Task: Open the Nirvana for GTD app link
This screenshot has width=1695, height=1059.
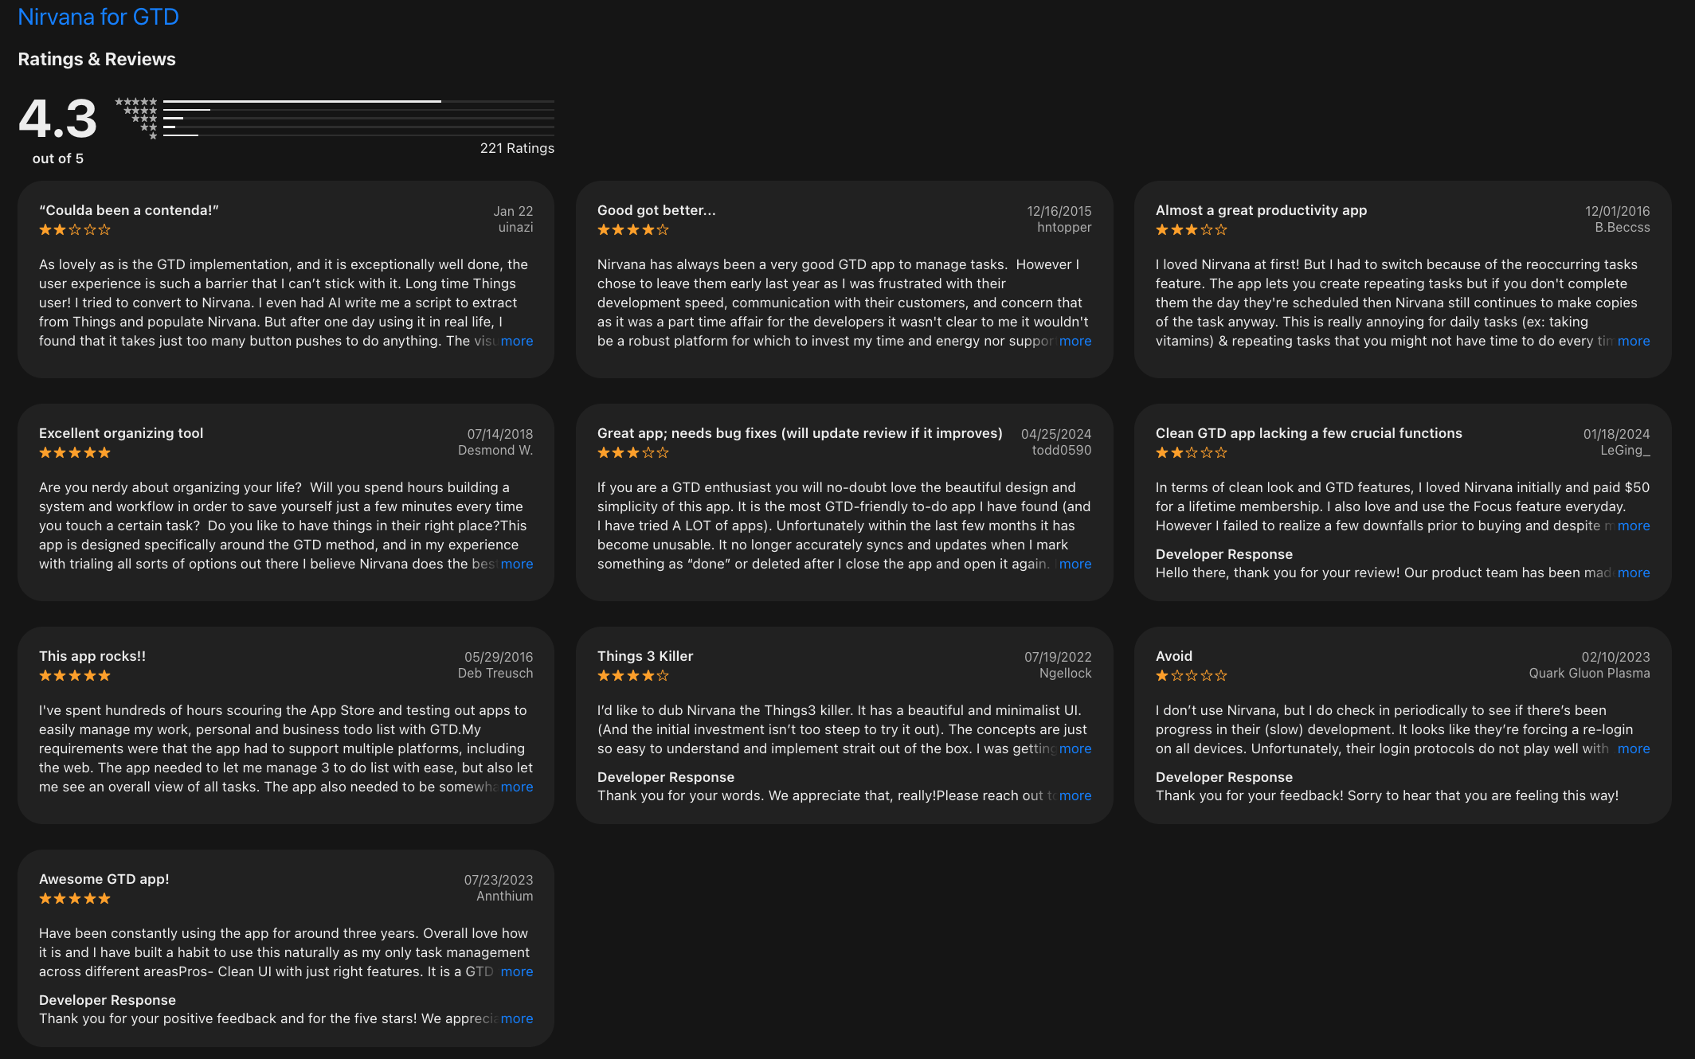Action: [98, 17]
